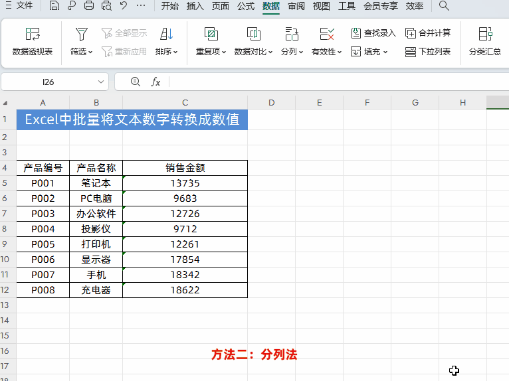The height and width of the screenshot is (381, 509).
Task: Click 下拉列表 button
Action: pyautogui.click(x=428, y=52)
